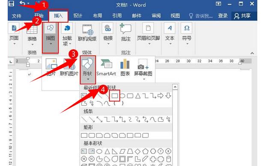Switch to the 引用 tab

click(x=117, y=16)
